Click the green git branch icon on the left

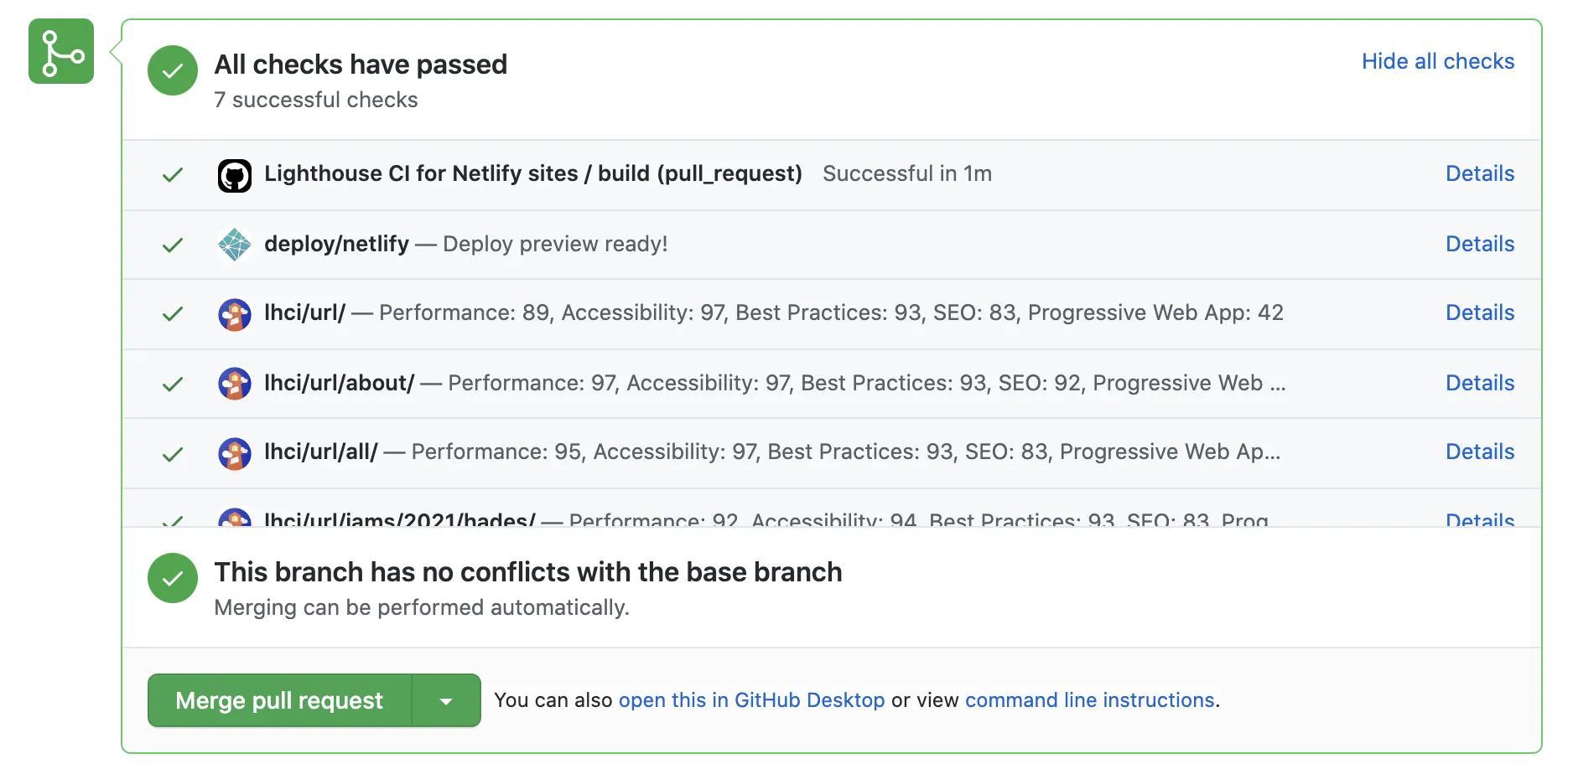pyautogui.click(x=60, y=51)
